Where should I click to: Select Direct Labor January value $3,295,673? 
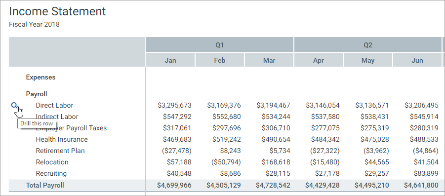point(174,105)
